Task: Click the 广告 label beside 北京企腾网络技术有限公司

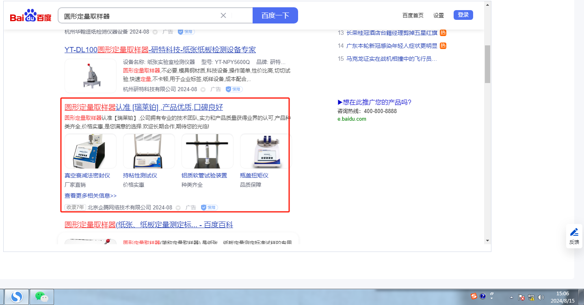Action: coord(191,207)
